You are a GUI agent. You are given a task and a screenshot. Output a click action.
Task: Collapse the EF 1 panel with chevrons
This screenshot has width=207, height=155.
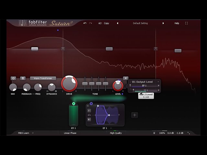click(x=88, y=106)
